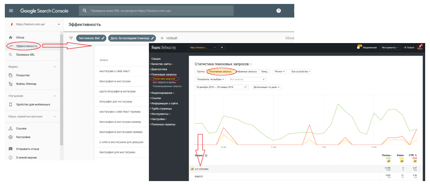Expand the Меры, принятые вручную section
Screen dimensions: 430x185
tap(54, 116)
